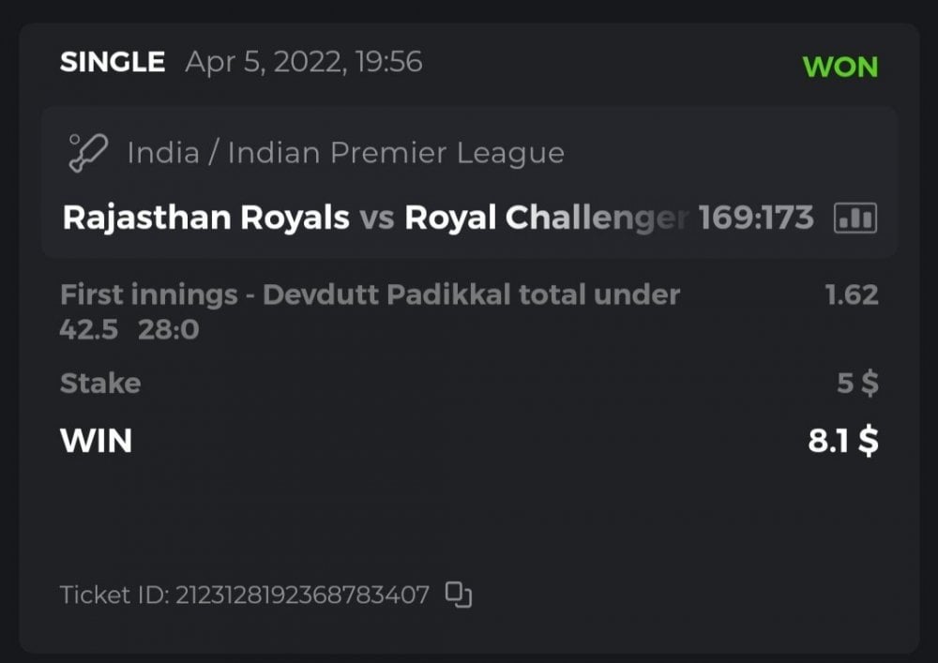Open the India / Indian Premier League link
This screenshot has width=938, height=663.
[x=345, y=153]
